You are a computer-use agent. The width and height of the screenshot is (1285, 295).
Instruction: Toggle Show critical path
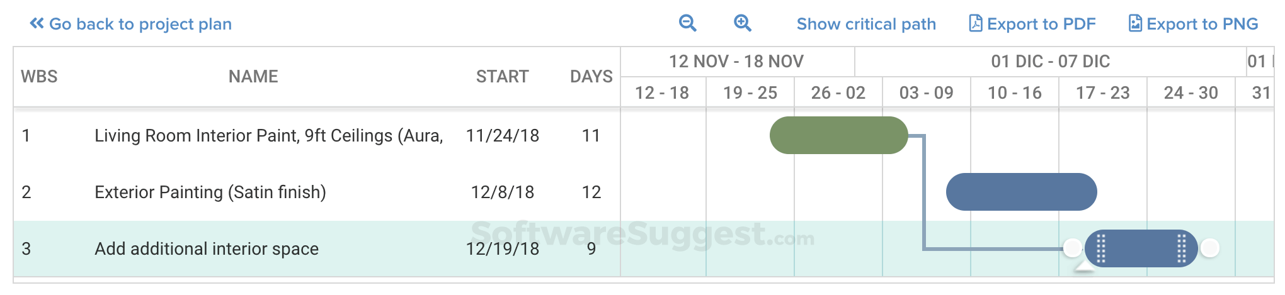(x=866, y=24)
